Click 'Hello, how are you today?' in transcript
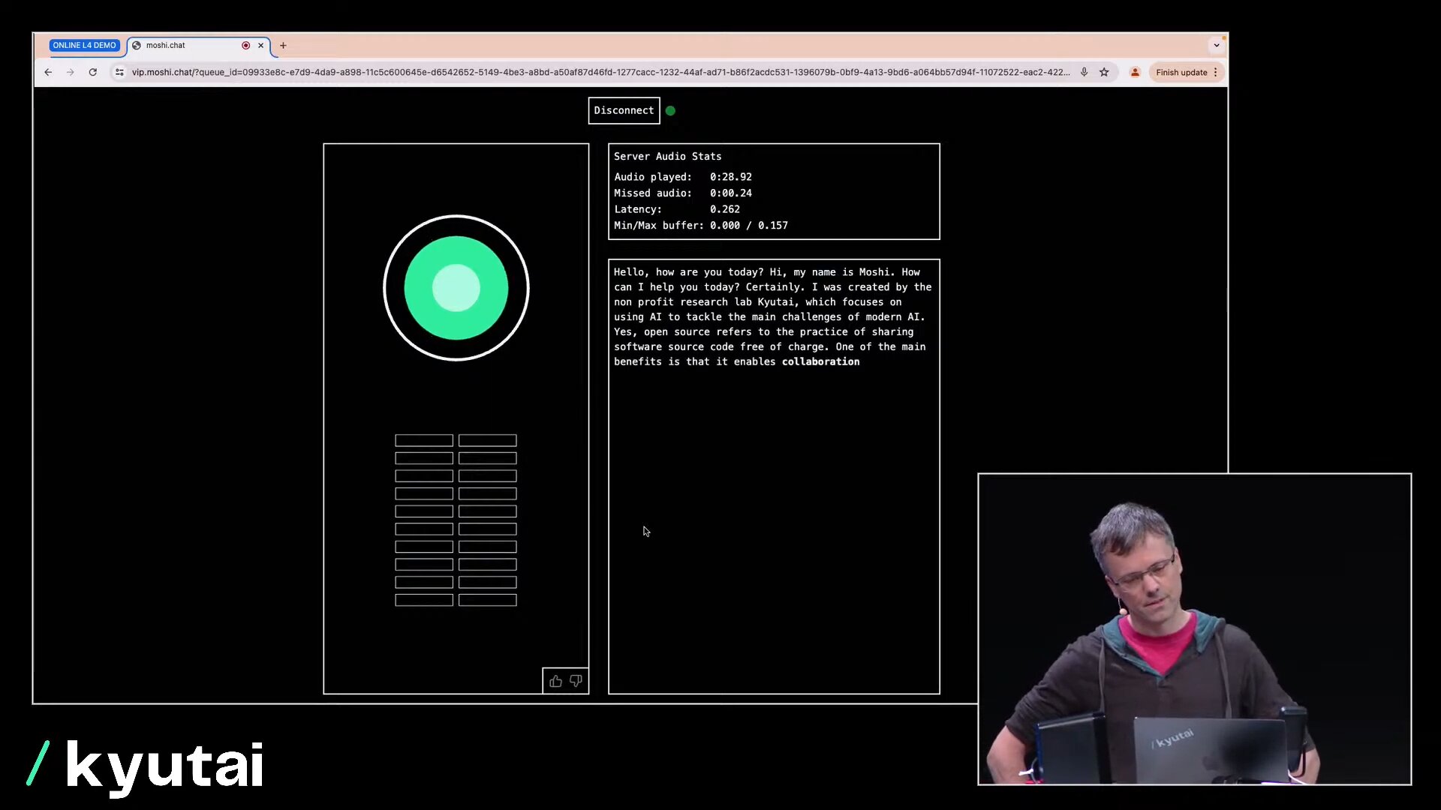The width and height of the screenshot is (1441, 810). [688, 272]
